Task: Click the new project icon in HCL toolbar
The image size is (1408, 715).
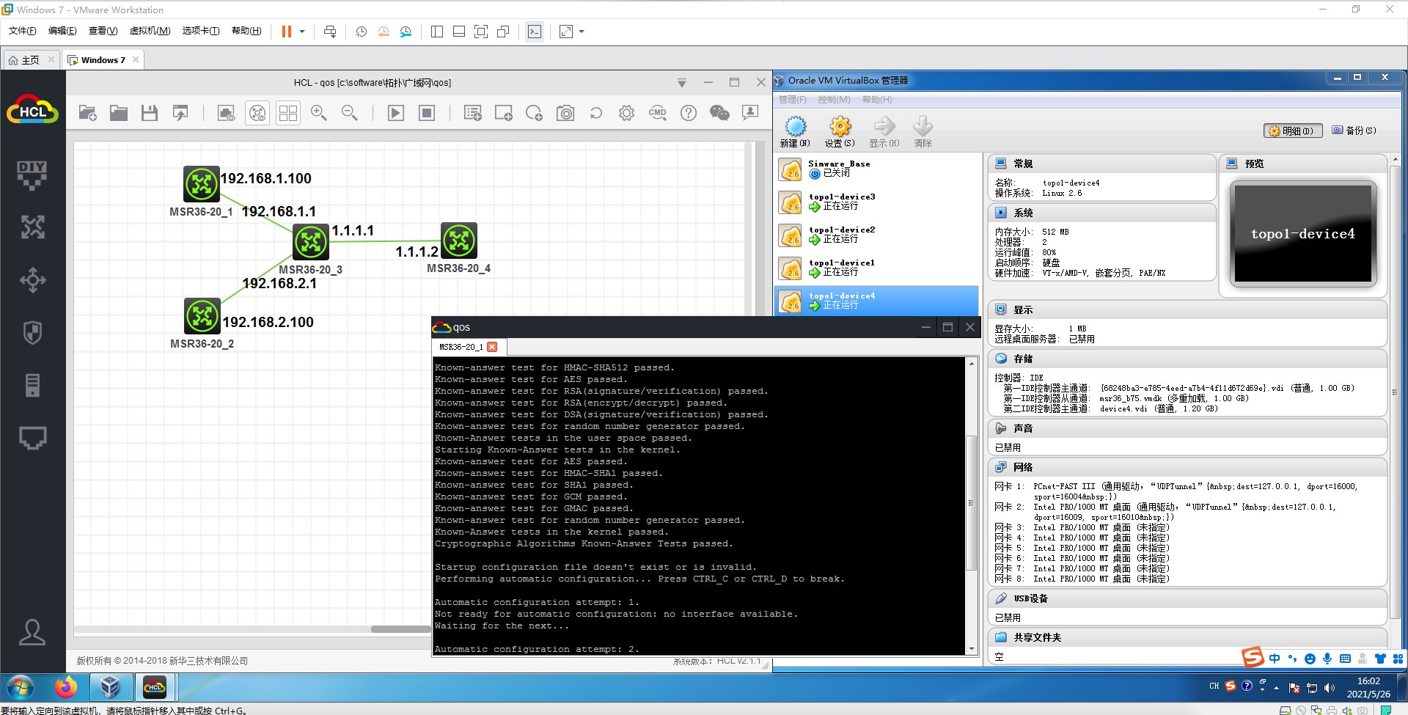Action: (x=88, y=113)
